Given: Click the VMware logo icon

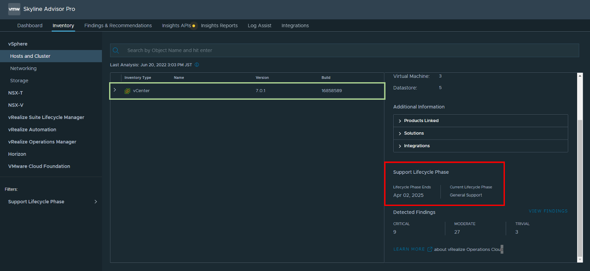Looking at the screenshot, I should (x=14, y=9).
